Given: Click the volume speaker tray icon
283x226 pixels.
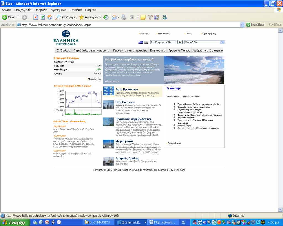Looking at the screenshot, I should click(x=205, y=222).
